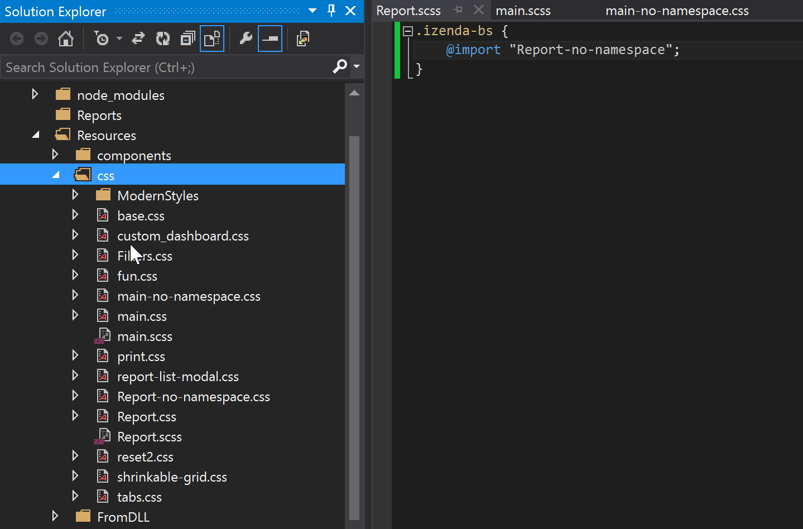The image size is (803, 529).
Task: Click the main-no-namespace.css file icon
Action: 103,295
